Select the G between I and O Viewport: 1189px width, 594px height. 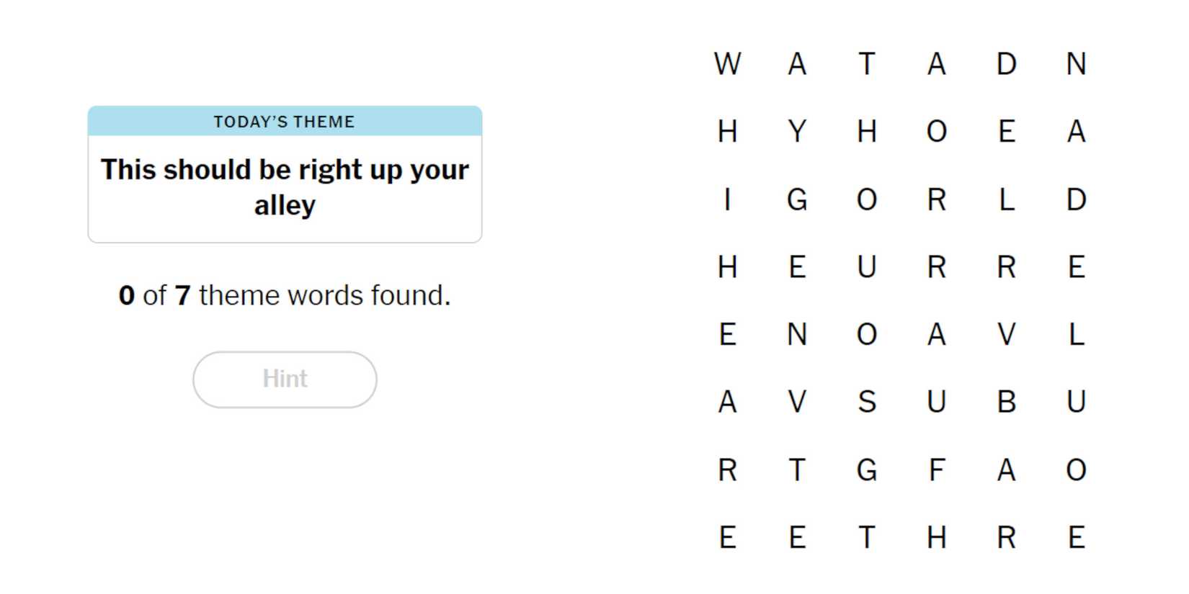coord(797,199)
